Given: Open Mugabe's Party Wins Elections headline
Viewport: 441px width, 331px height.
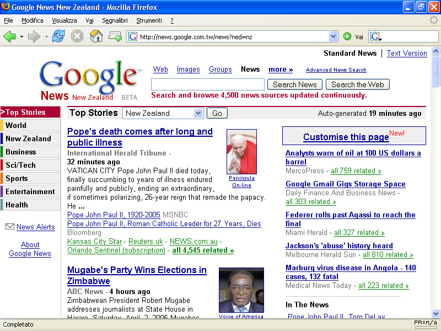Looking at the screenshot, I should point(137,275).
